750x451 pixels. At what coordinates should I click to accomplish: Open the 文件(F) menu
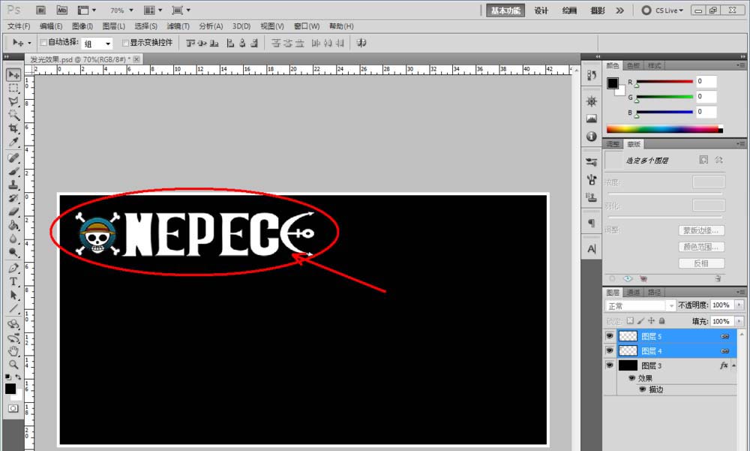coord(19,26)
